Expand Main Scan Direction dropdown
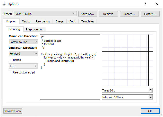 pyautogui.click(x=23, y=42)
